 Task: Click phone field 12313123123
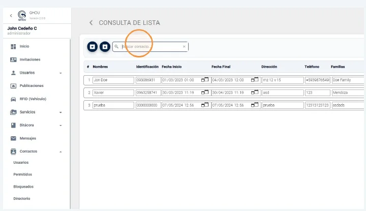[x=317, y=105]
